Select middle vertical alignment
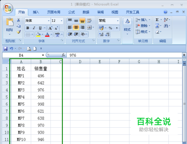The width and height of the screenshot is (187, 144). pyautogui.click(x=76, y=21)
